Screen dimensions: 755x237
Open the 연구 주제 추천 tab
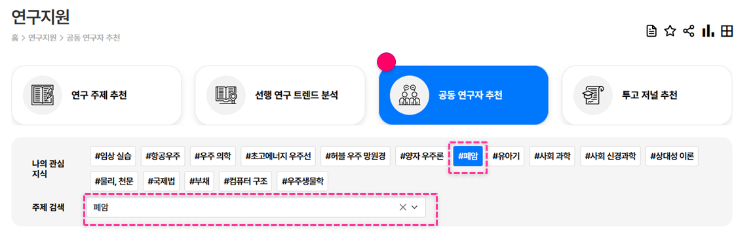point(96,95)
